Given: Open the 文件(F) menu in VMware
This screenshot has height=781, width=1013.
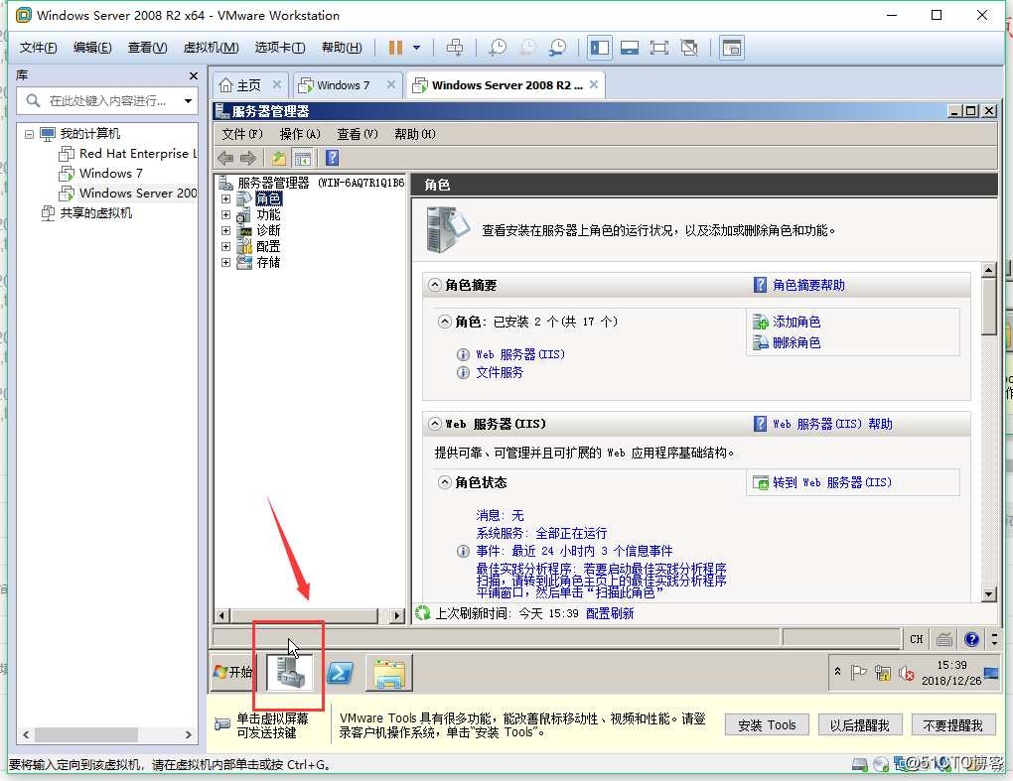Looking at the screenshot, I should [38, 48].
